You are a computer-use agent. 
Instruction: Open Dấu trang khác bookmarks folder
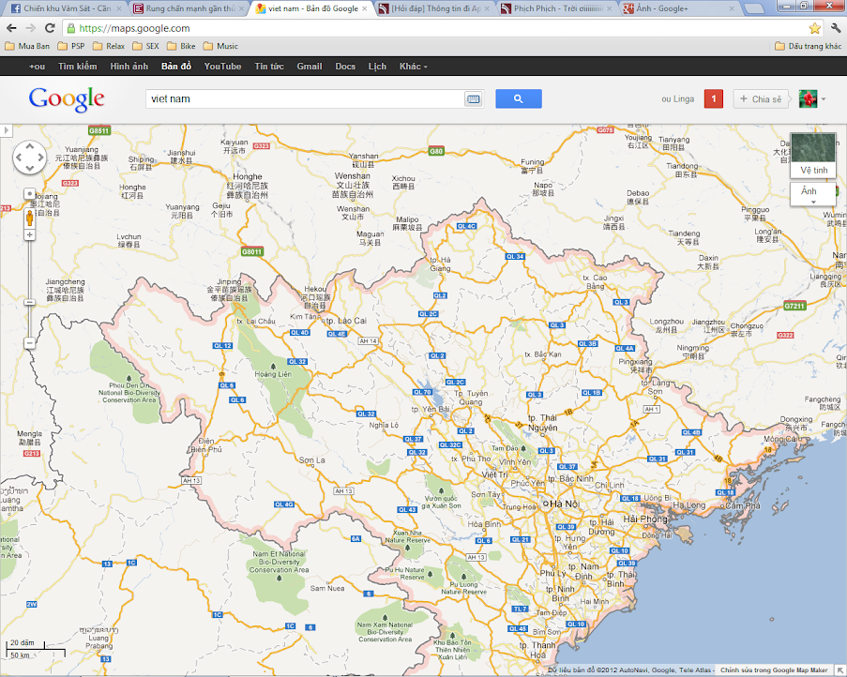tap(809, 46)
